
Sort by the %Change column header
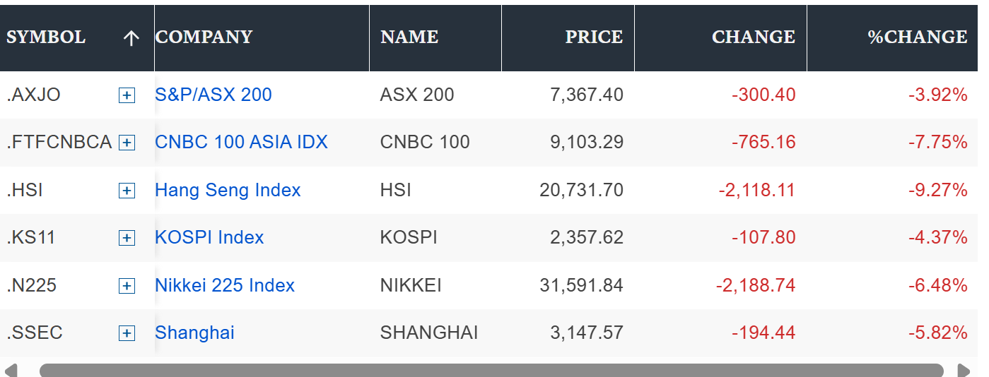coord(918,37)
